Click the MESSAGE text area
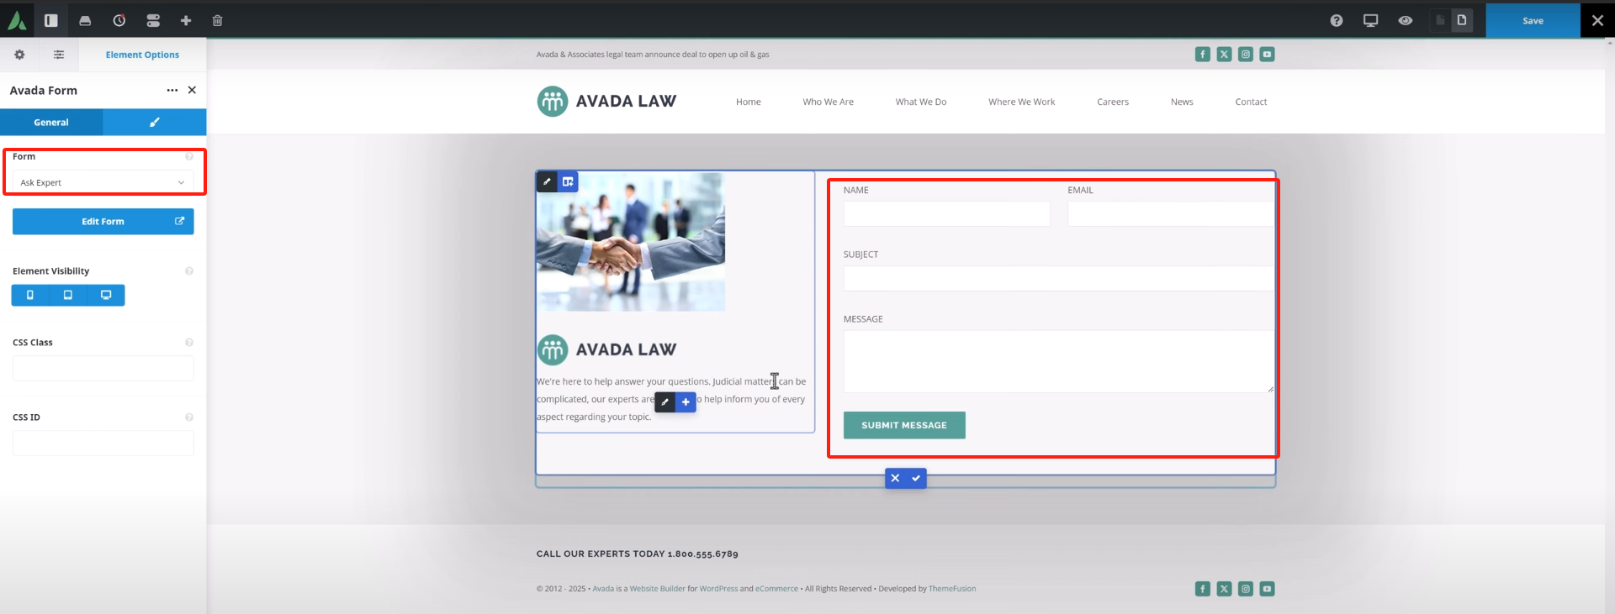 pyautogui.click(x=1058, y=361)
